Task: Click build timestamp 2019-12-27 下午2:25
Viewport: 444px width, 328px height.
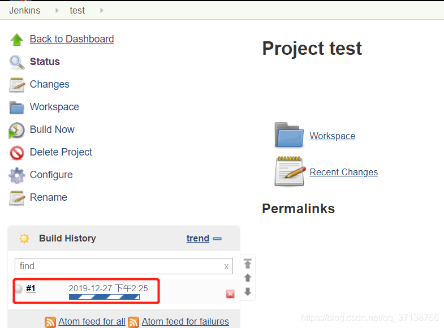Action: click(108, 288)
